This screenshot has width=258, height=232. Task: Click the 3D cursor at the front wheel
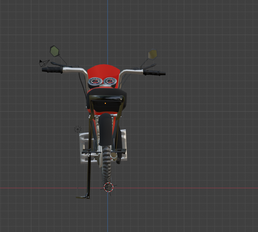point(108,187)
